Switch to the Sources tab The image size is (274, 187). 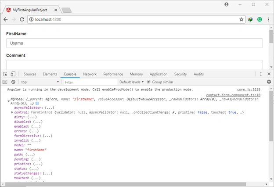point(30,74)
